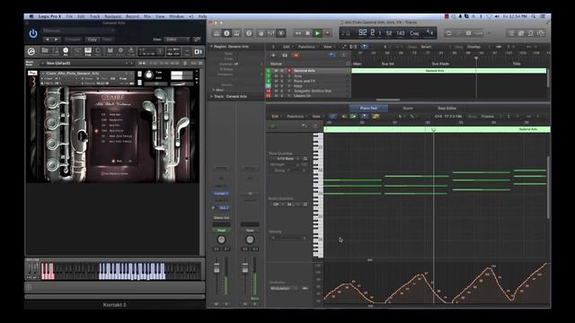The width and height of the screenshot is (575, 323).
Task: Click the Read automation button on first strip
Action: [x=221, y=231]
